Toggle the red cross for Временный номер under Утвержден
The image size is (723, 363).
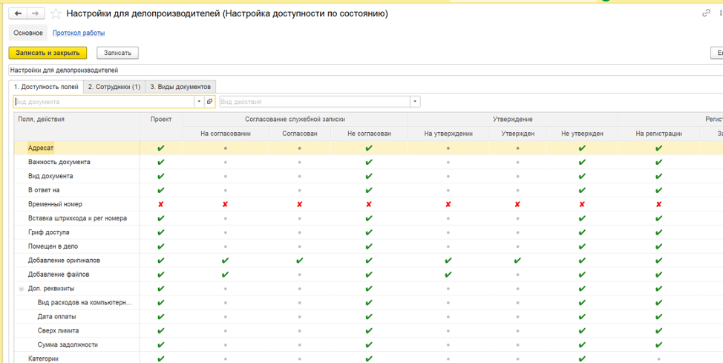tap(517, 204)
